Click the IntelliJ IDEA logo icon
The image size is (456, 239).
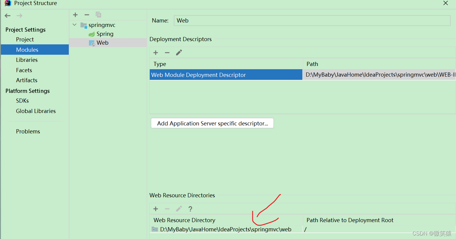tap(8, 3)
